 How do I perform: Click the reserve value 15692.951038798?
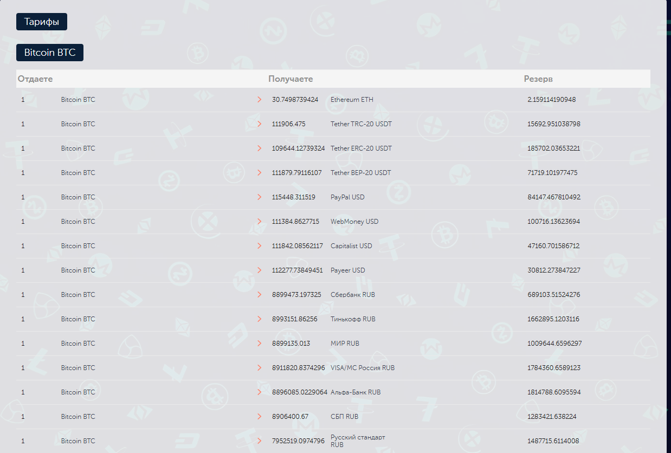554,124
